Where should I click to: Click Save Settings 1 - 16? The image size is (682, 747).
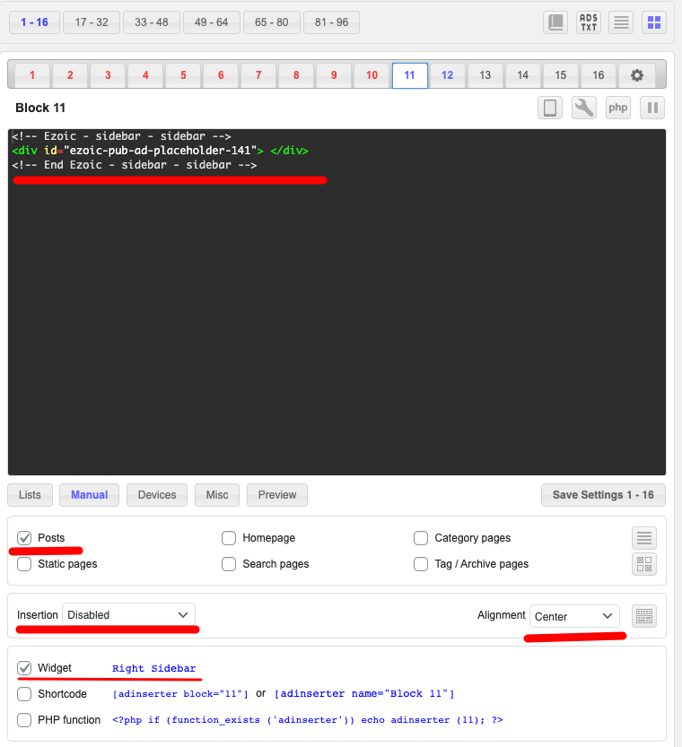pos(603,495)
